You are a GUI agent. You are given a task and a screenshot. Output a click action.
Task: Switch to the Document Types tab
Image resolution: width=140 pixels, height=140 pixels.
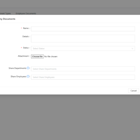[x=5, y=13]
